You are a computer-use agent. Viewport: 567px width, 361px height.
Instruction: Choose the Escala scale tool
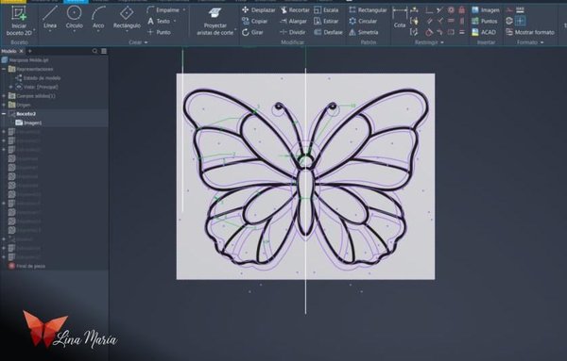point(326,10)
